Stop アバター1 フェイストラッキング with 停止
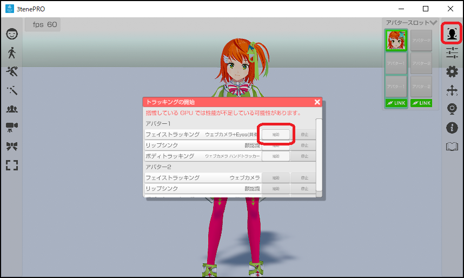Screen dimensions: 464x278 click(x=304, y=135)
